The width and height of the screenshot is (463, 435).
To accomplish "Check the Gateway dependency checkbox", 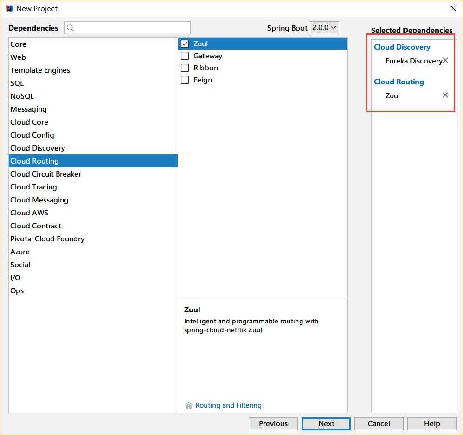I will 185,56.
